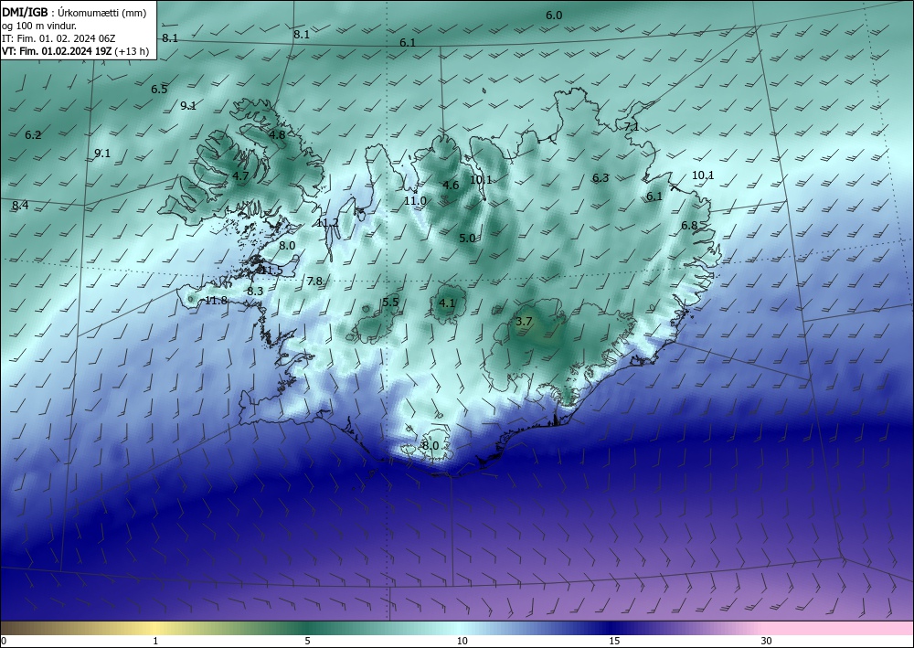Click the 6.5 map value
The width and height of the screenshot is (914, 648).
pyautogui.click(x=159, y=90)
